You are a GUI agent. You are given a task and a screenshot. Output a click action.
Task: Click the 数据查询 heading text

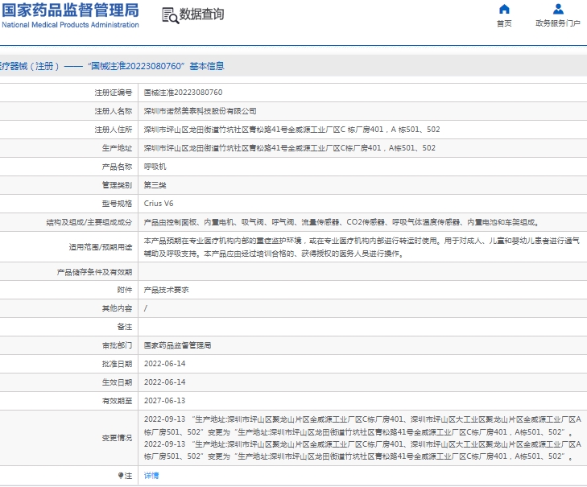(x=201, y=14)
